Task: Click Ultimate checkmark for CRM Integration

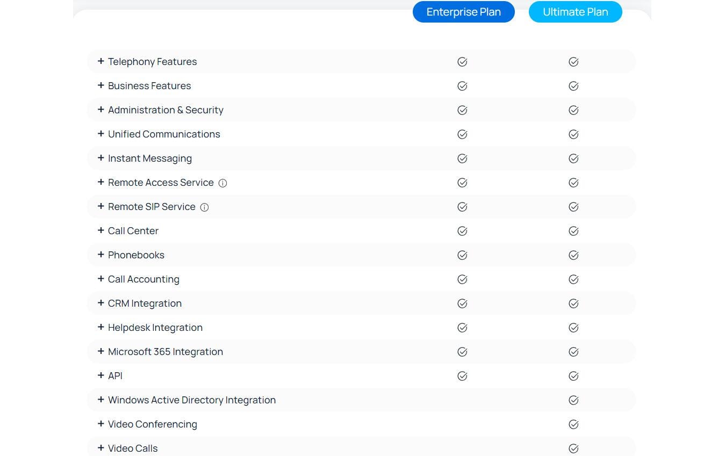Action: [573, 303]
